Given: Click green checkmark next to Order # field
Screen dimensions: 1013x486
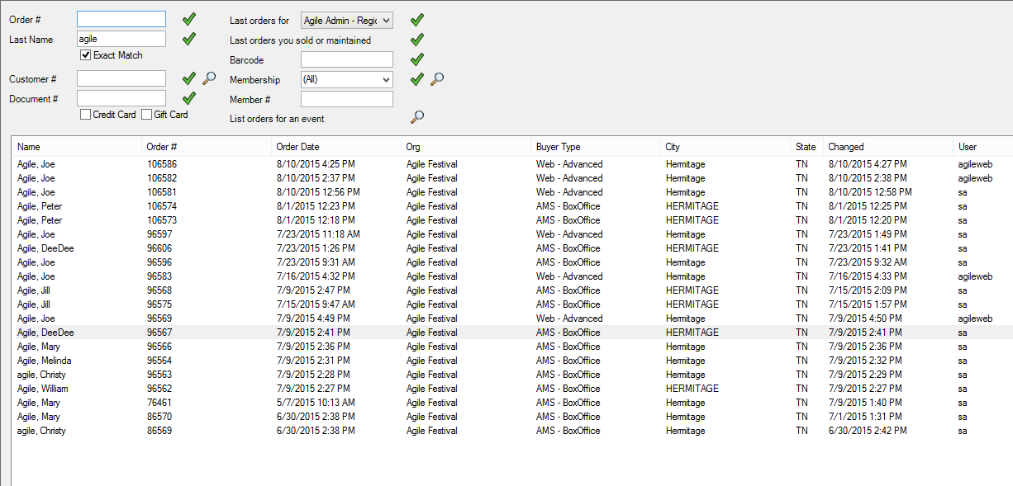Looking at the screenshot, I should (x=189, y=18).
